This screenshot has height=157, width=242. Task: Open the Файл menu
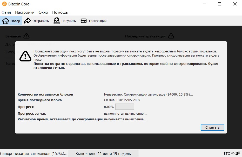(6, 12)
